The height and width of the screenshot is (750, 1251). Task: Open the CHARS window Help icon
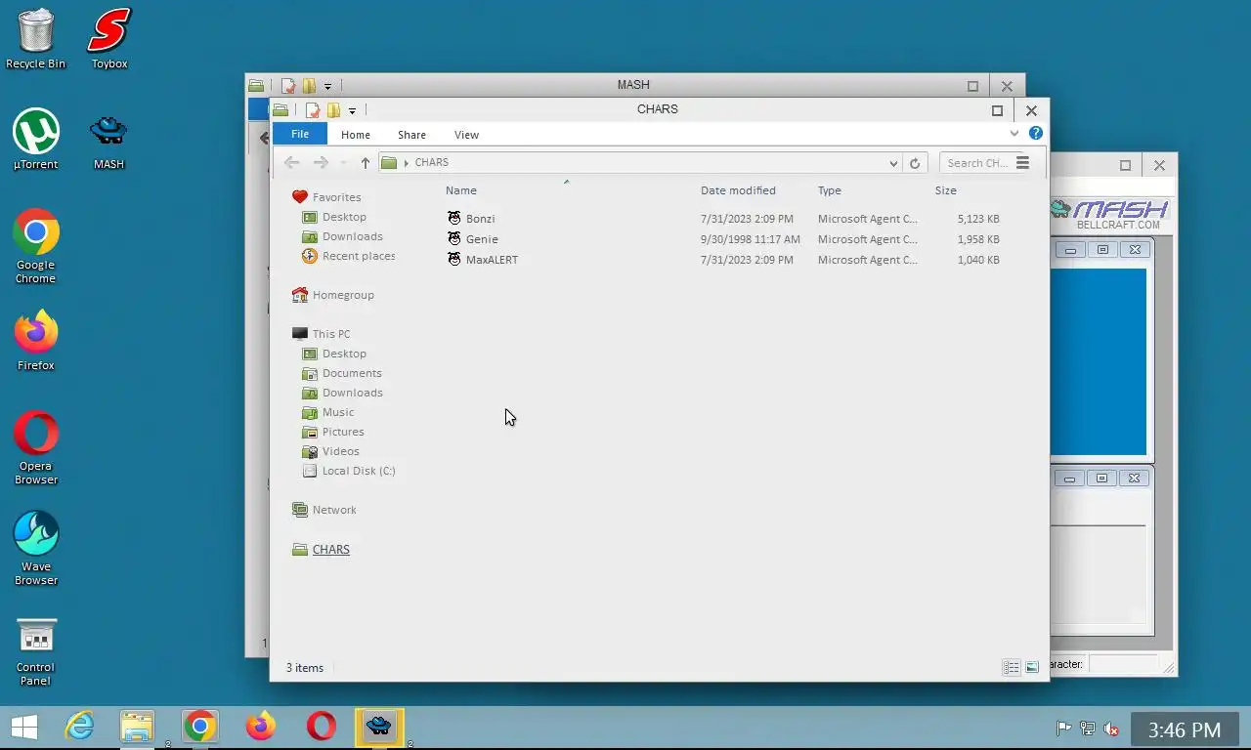(1036, 133)
